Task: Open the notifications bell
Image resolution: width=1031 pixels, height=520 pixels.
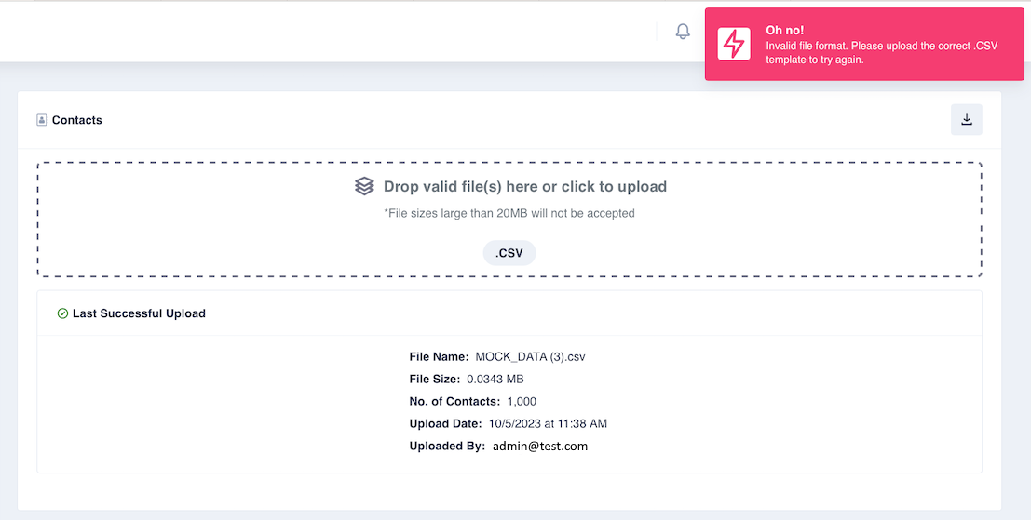Action: 684,31
